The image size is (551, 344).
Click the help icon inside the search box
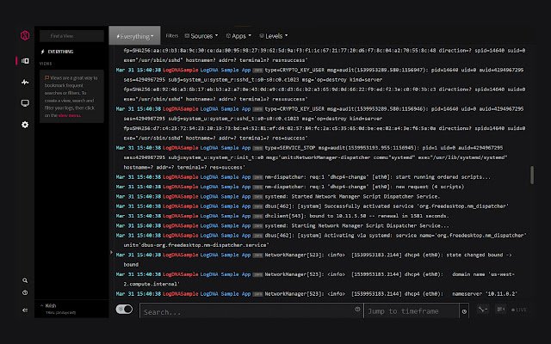357,310
